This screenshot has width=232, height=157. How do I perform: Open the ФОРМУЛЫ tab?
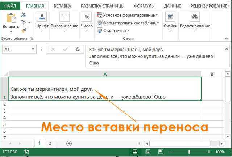click(x=144, y=6)
